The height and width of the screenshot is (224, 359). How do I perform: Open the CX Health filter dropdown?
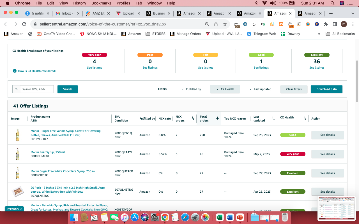pyautogui.click(x=225, y=89)
